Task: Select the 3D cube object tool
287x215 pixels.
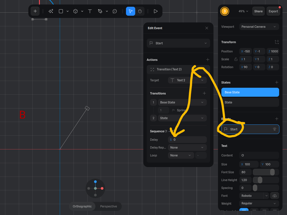Action: [75, 11]
